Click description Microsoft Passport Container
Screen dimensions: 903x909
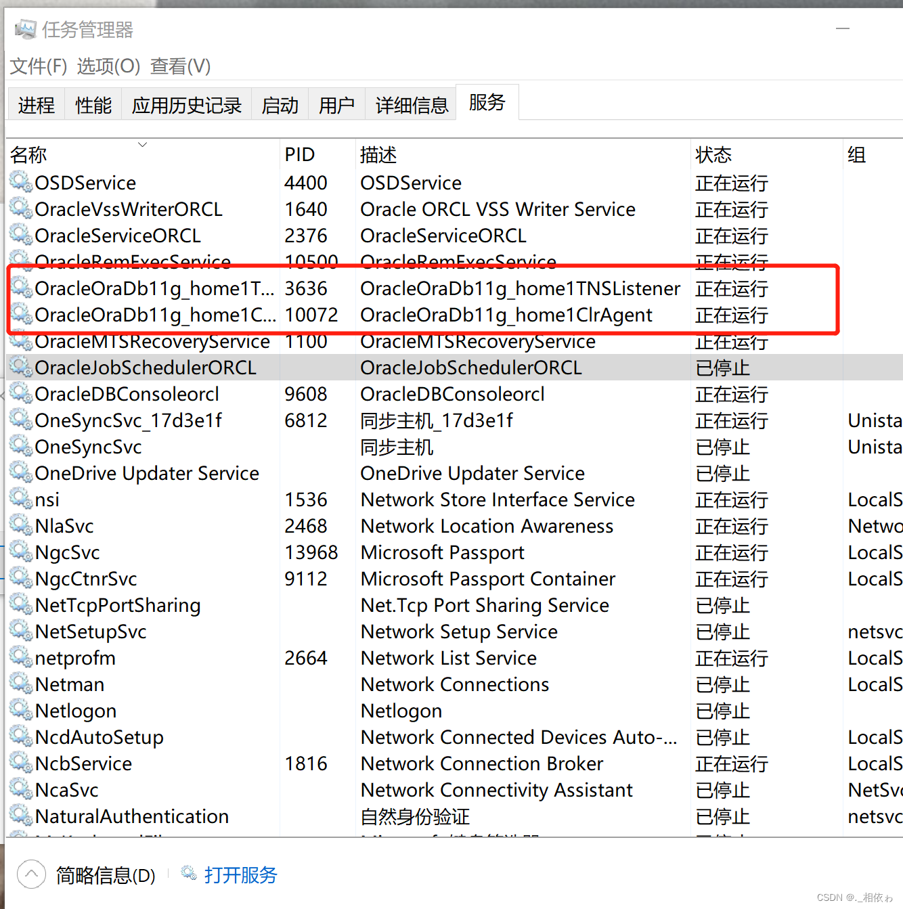(488, 579)
